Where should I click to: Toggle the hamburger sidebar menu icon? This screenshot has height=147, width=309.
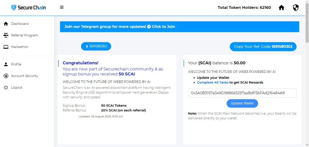click(x=62, y=7)
